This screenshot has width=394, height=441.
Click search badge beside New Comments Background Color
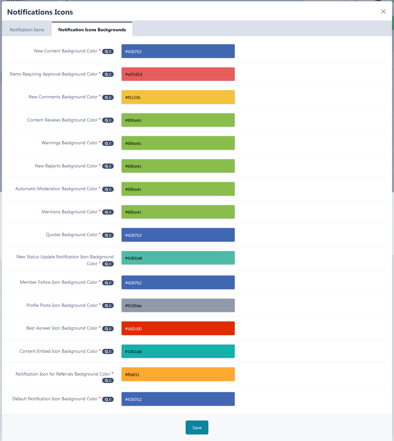pos(108,97)
